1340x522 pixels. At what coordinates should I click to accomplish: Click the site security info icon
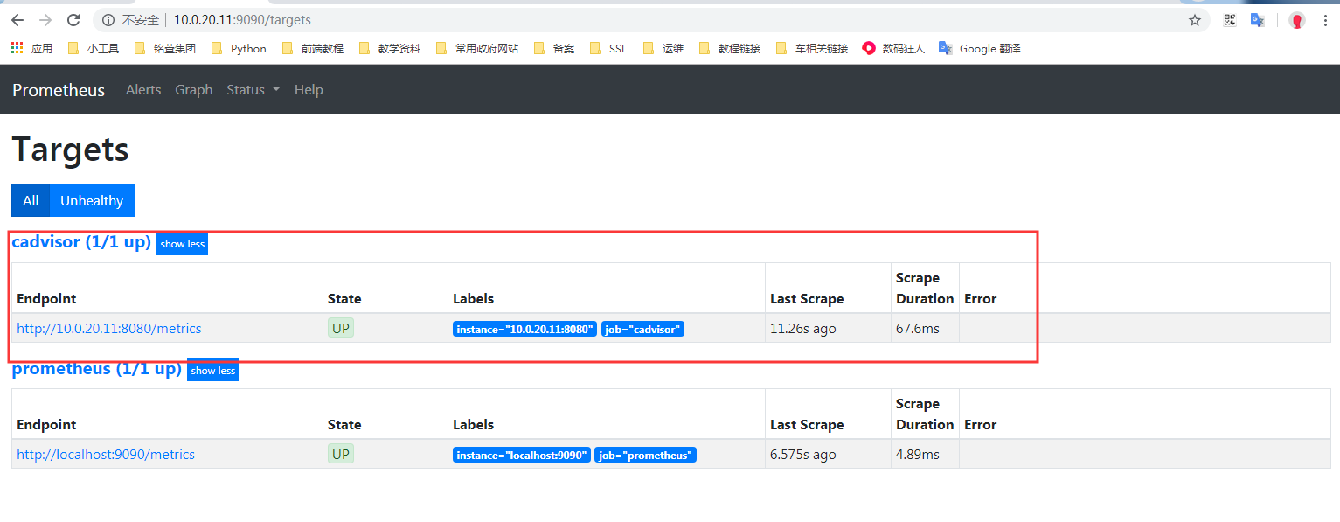108,20
